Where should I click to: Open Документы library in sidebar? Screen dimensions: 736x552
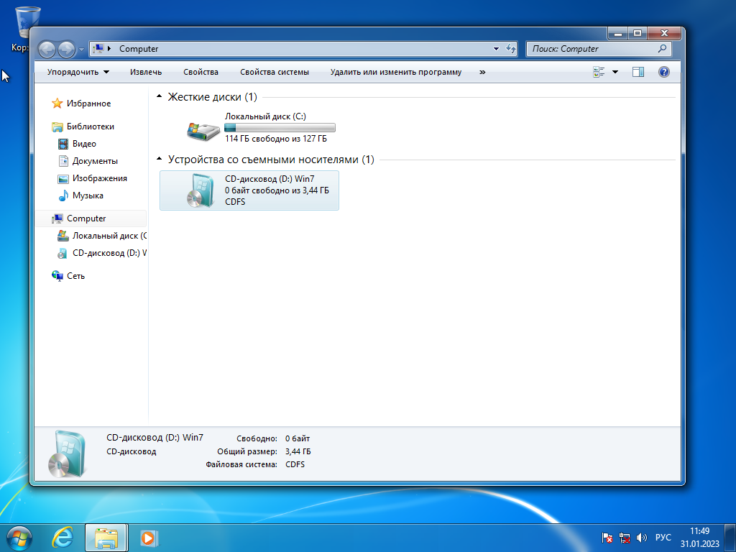(x=95, y=161)
